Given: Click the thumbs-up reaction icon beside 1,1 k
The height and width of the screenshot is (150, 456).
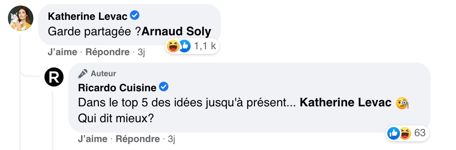Looking at the screenshot, I should pyautogui.click(x=184, y=46).
